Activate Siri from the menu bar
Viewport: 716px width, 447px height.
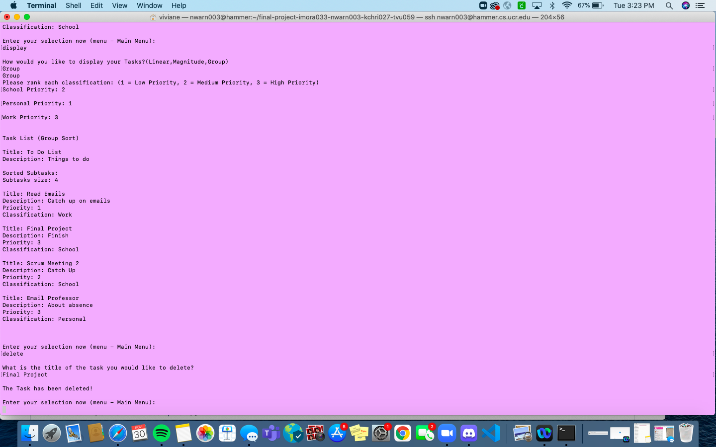point(685,5)
